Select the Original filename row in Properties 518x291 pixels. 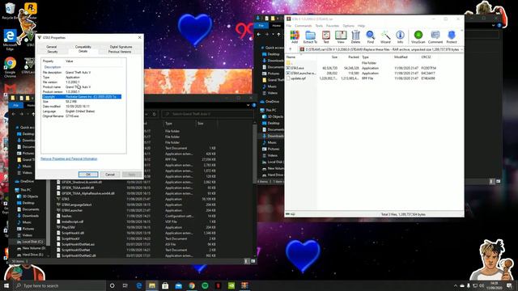coord(82,116)
